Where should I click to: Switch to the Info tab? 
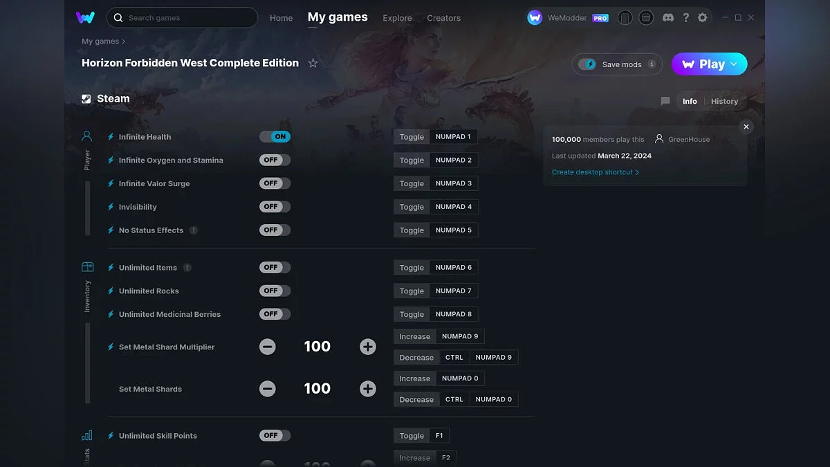[x=690, y=101]
